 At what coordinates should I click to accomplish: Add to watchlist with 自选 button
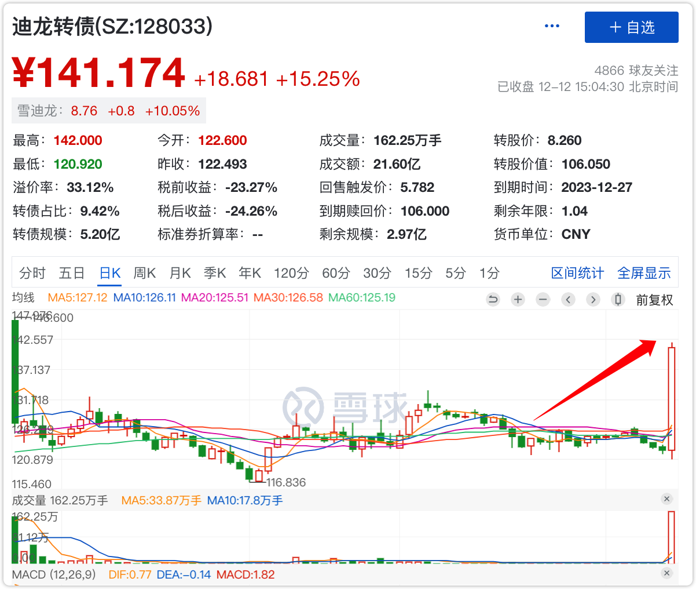(631, 27)
